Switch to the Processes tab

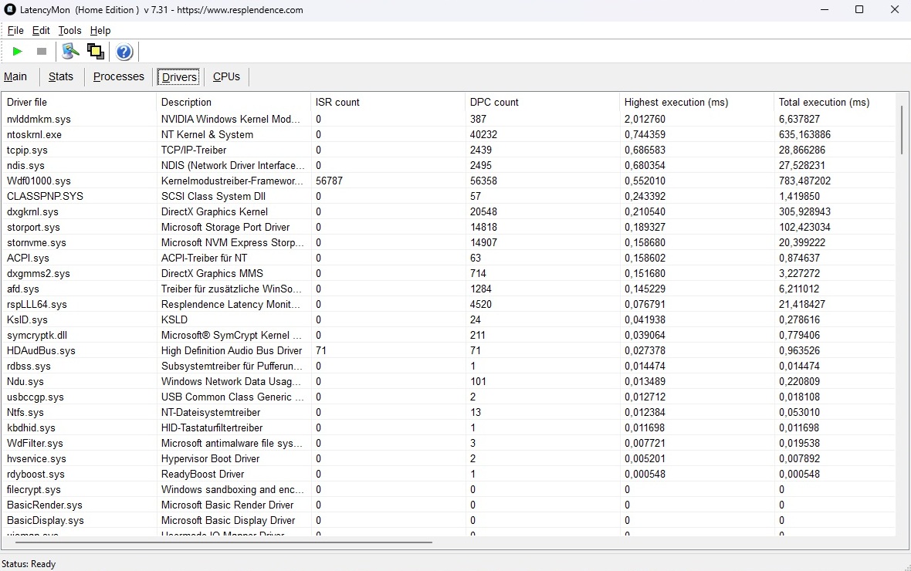[119, 76]
